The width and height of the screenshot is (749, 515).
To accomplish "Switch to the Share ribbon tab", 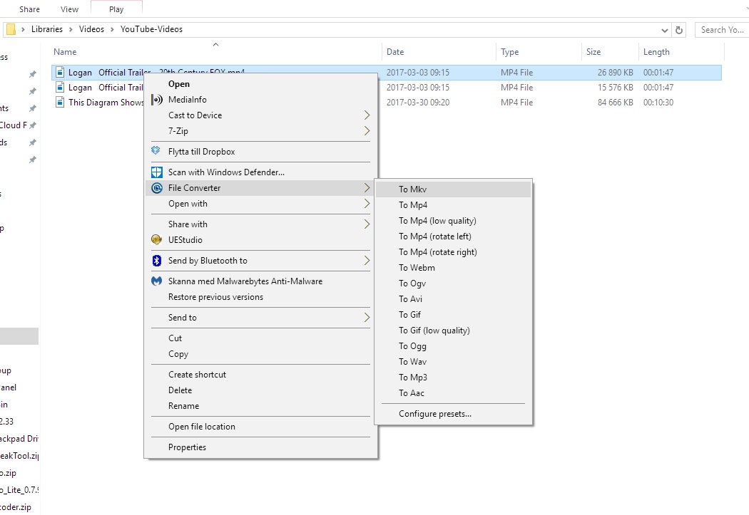I will (x=30, y=9).
